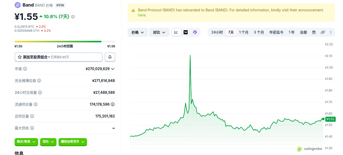The height and width of the screenshot is (155, 343).
Task: Click info icon beside 流通供应量 label
Action: click(x=36, y=104)
